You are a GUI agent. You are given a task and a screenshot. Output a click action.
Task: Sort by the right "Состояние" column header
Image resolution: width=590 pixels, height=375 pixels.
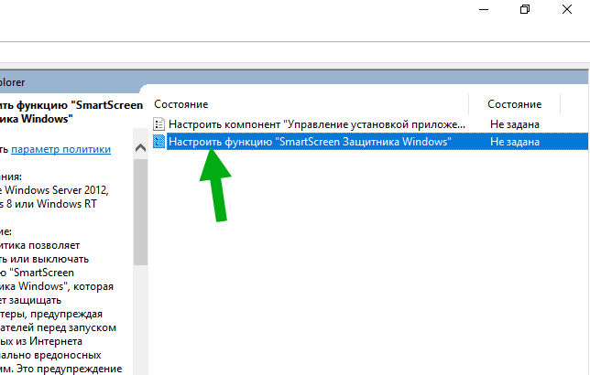click(514, 104)
